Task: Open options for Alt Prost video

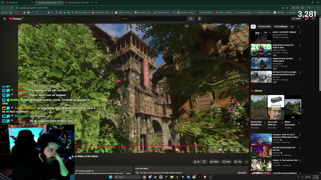Action: click(x=300, y=72)
